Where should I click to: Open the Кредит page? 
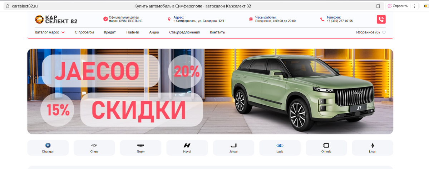110,32
